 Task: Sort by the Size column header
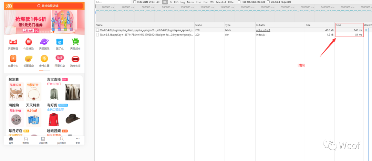point(320,25)
